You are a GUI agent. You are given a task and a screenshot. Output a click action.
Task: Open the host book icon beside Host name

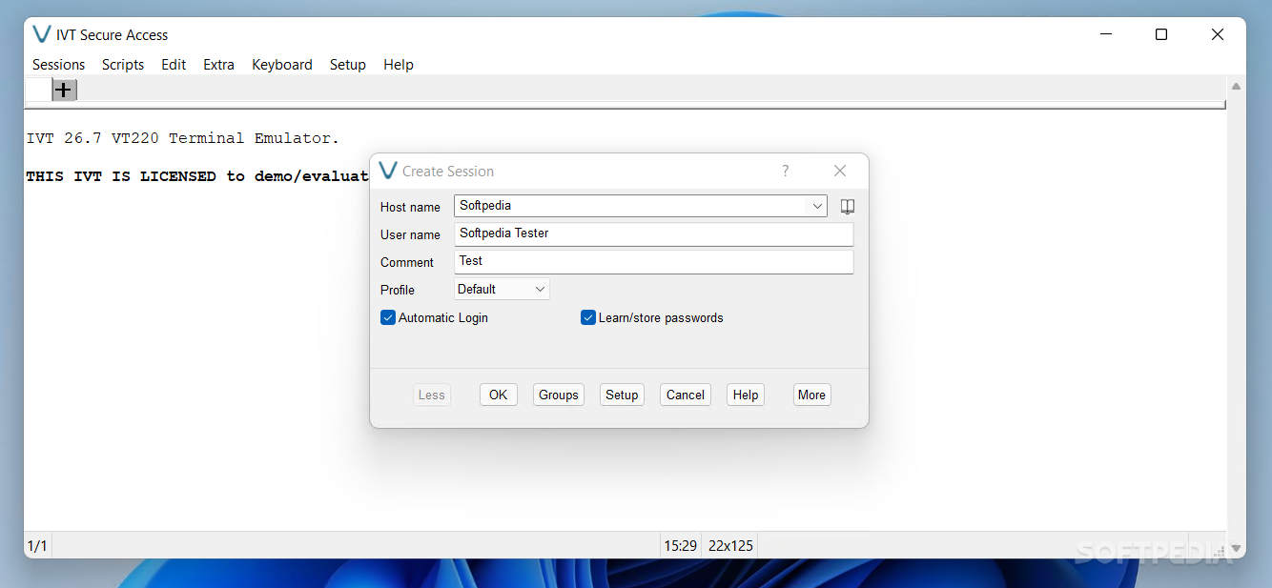(x=847, y=206)
